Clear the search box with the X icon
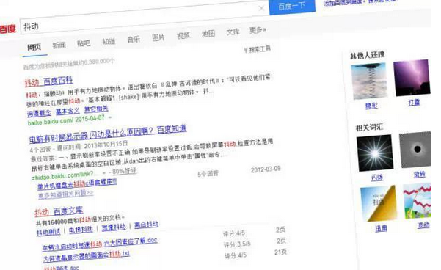This screenshot has height=270, width=441. 261,9
